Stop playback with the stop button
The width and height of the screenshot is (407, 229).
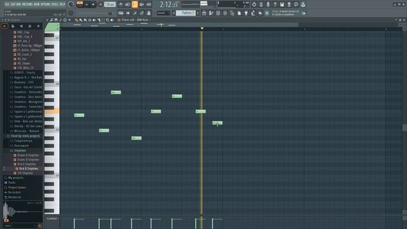tap(93, 4)
